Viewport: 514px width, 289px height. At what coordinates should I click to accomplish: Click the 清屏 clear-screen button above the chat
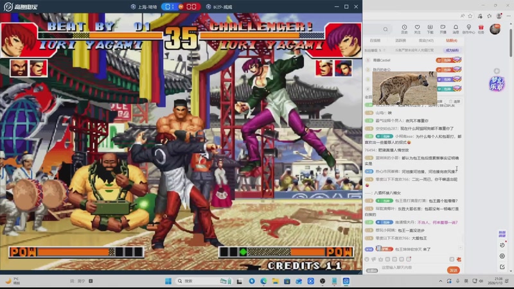pos(454,101)
